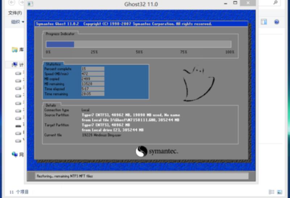Click the 'from Local file I:\Ghost' line
290x198 pixels.
[130, 120]
